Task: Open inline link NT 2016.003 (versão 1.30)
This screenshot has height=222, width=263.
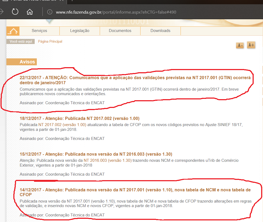Action: pyautogui.click(x=107, y=160)
